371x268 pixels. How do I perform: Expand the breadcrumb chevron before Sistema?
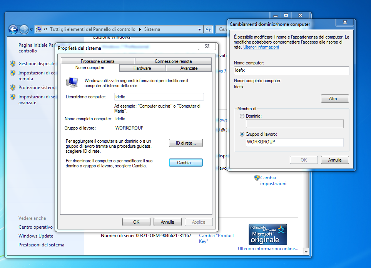click(x=140, y=29)
